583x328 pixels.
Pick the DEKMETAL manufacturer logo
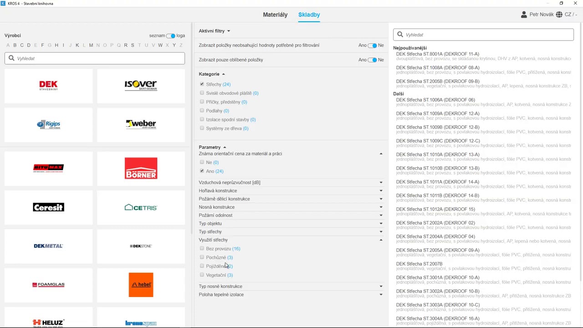coord(48,246)
